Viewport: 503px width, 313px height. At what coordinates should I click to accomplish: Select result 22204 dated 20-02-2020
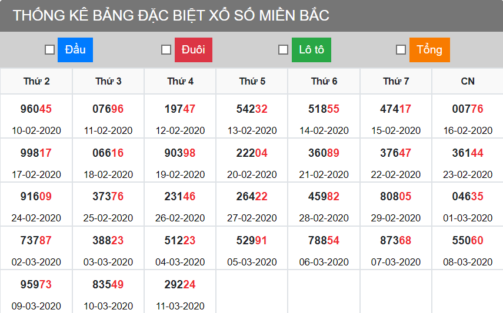pos(252,153)
